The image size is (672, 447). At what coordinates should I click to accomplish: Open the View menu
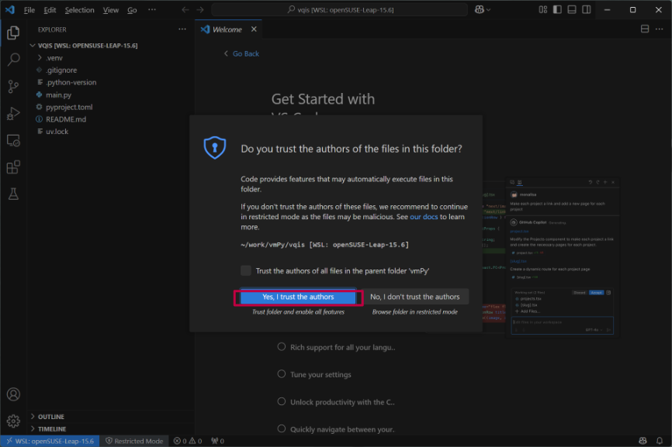coord(110,9)
